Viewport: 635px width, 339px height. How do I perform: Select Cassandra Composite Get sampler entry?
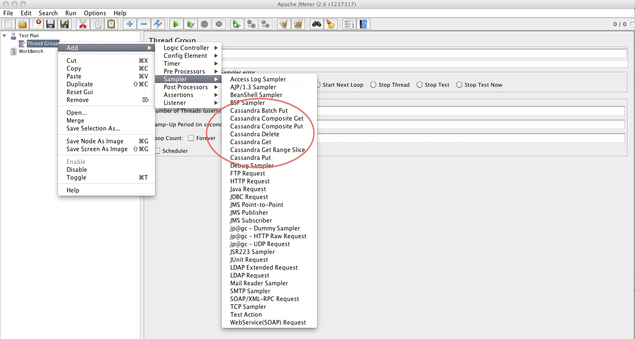pyautogui.click(x=269, y=119)
